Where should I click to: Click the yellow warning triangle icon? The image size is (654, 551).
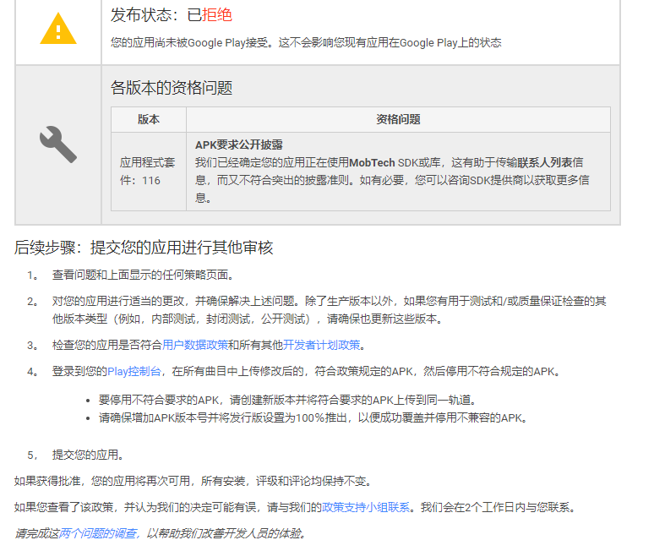(58, 29)
